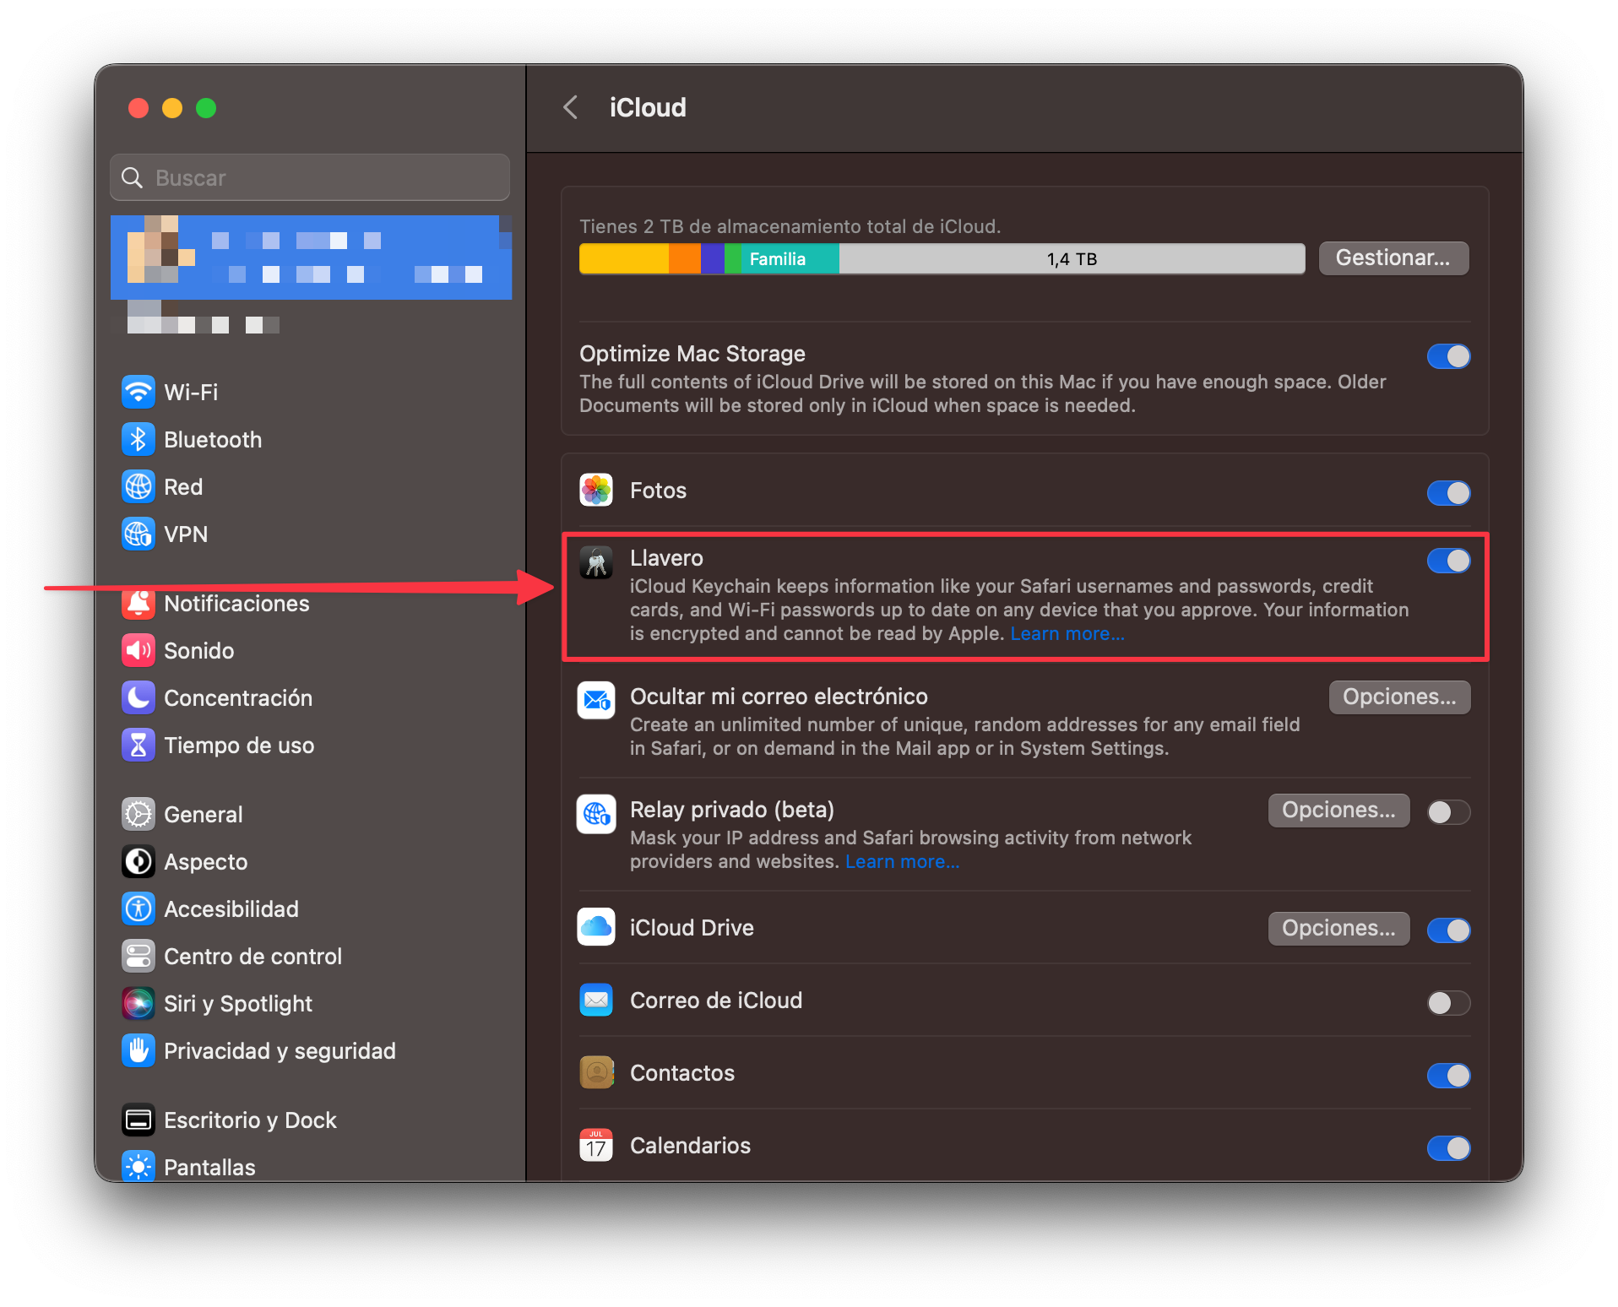Open Privacidad y seguridad pane
Image resolution: width=1618 pixels, height=1307 pixels.
[x=311, y=1050]
